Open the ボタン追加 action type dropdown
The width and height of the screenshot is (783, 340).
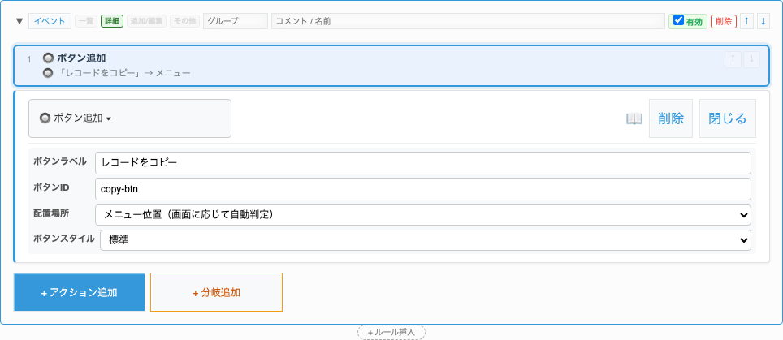tap(130, 118)
